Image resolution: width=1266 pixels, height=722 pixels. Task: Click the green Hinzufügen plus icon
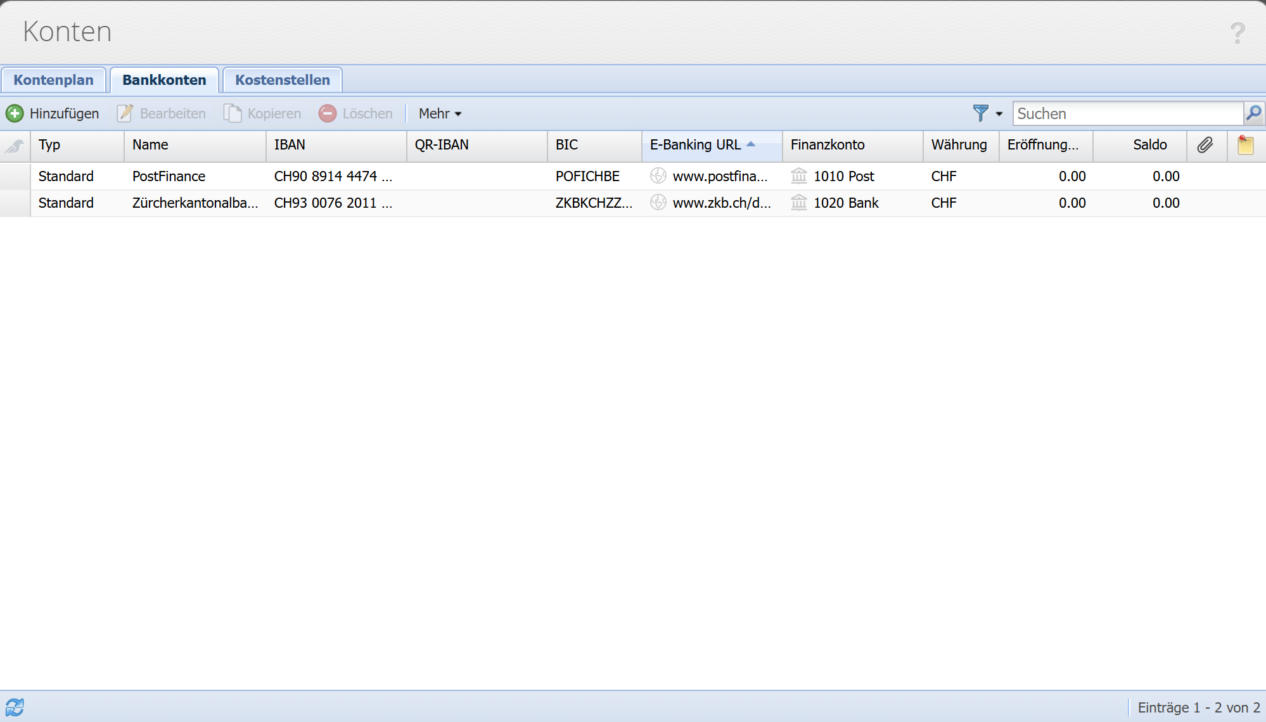(x=15, y=113)
